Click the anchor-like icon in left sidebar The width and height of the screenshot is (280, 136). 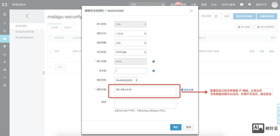pyautogui.click(x=5, y=62)
